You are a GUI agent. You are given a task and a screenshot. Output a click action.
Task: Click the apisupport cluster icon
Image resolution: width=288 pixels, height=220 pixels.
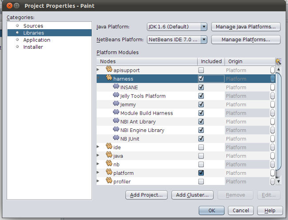coord(109,70)
